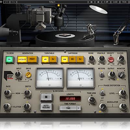Viewport: 130px width, 130px height.
Task: Click the Tone Arm knob
Action: [92, 100]
